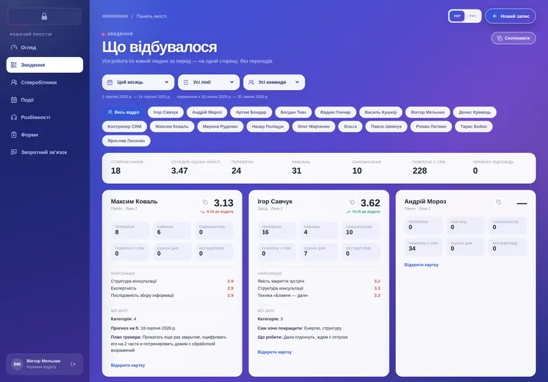The image size is (548, 382).
Task: Open the Події sidebar section
Action: [45, 100]
